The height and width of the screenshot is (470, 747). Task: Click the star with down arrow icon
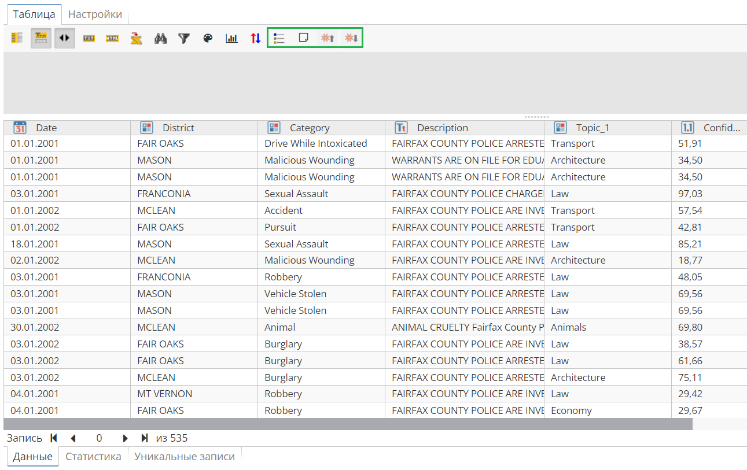click(x=351, y=38)
